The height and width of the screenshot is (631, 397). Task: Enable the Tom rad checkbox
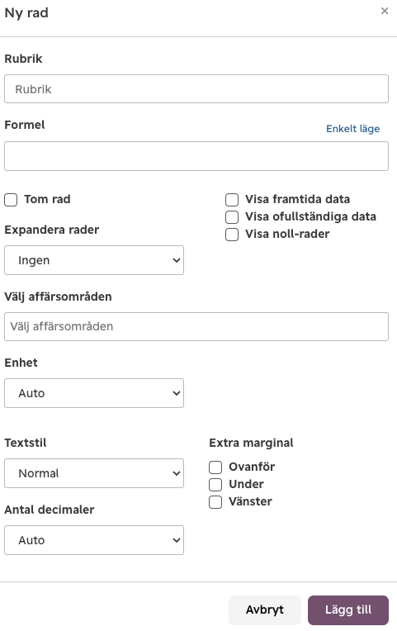pos(11,200)
